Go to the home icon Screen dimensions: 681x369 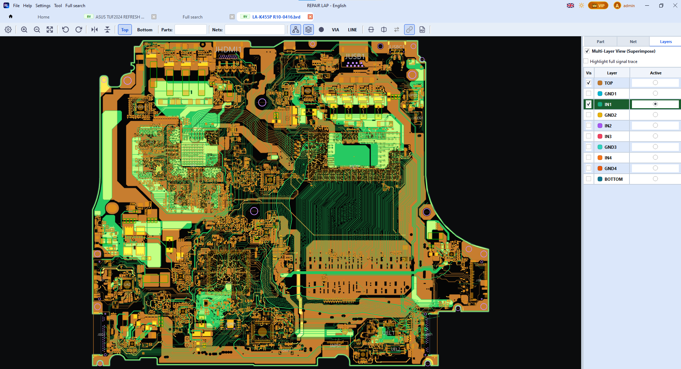pos(11,17)
